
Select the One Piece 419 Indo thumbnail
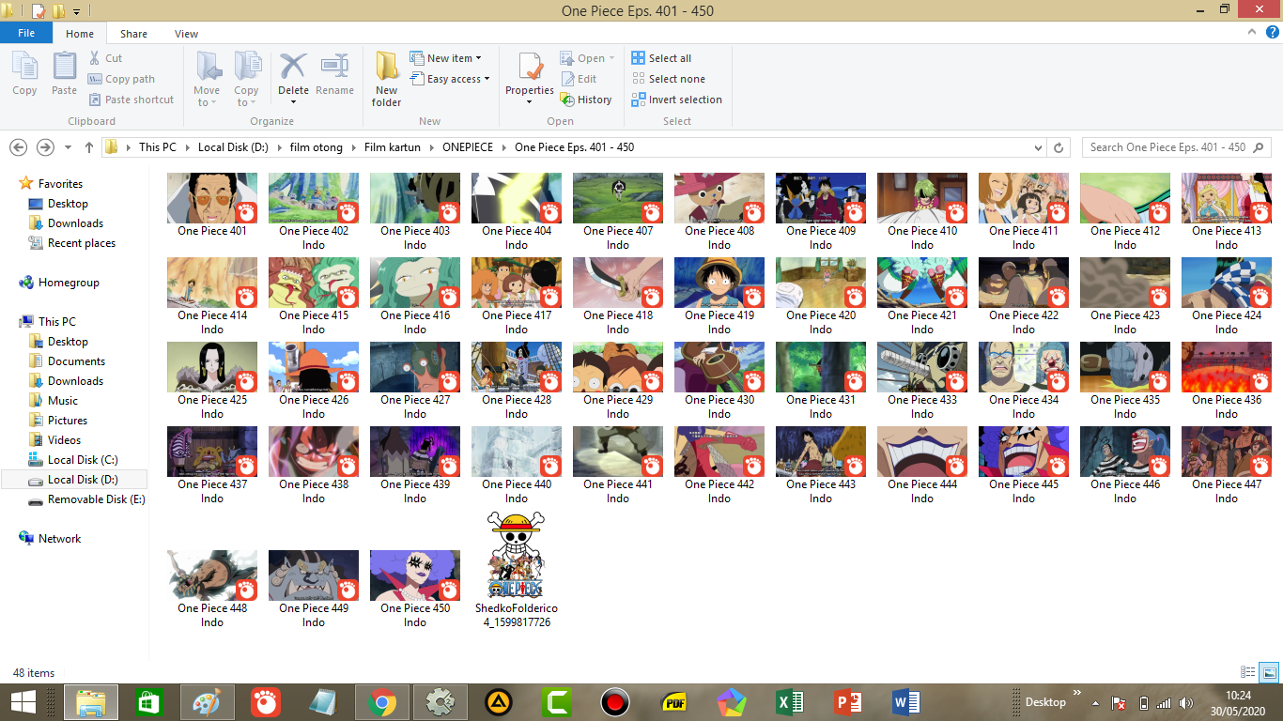pos(719,283)
